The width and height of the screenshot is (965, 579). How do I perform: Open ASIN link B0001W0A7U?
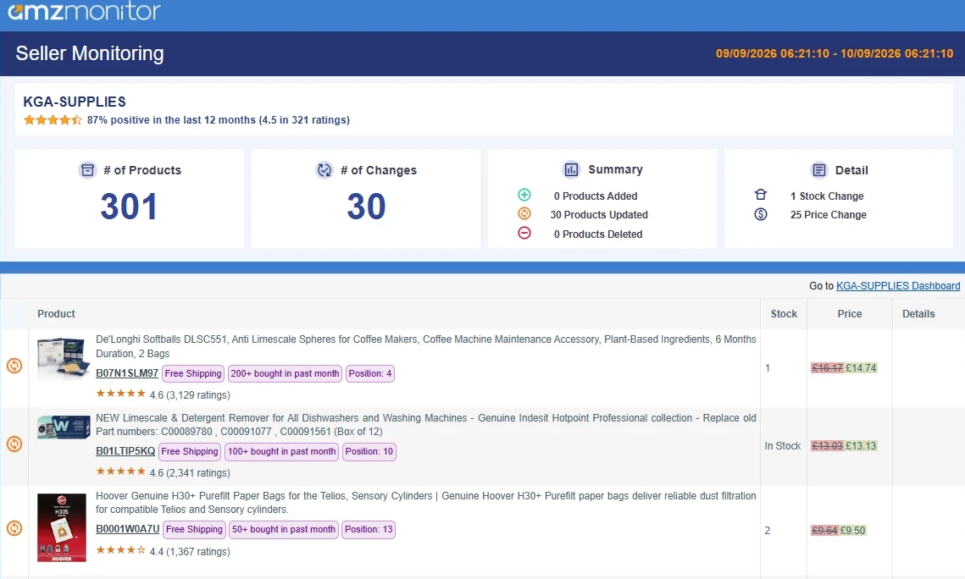(x=127, y=529)
